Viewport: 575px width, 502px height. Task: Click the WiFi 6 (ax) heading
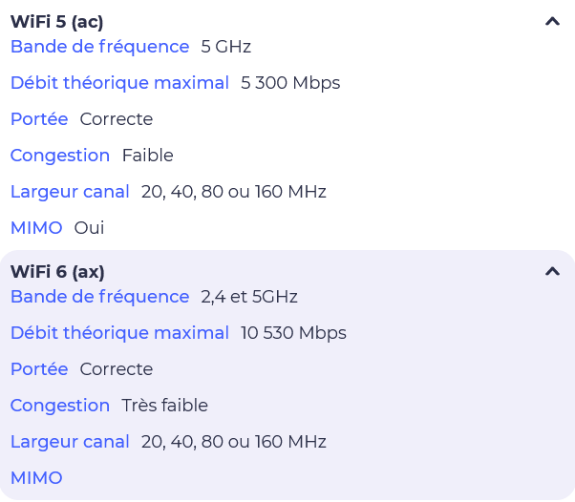(57, 272)
